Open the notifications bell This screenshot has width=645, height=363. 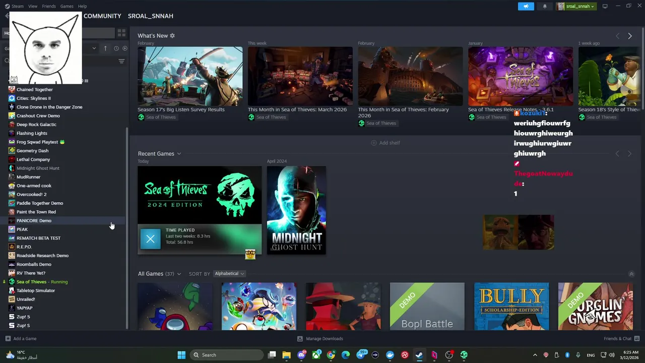(x=545, y=6)
